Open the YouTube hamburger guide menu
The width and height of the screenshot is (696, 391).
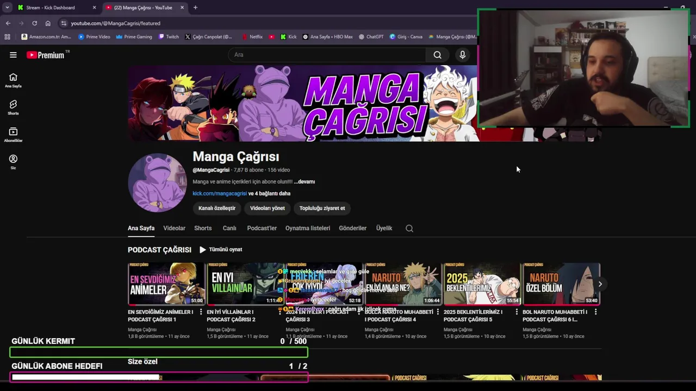(x=13, y=55)
